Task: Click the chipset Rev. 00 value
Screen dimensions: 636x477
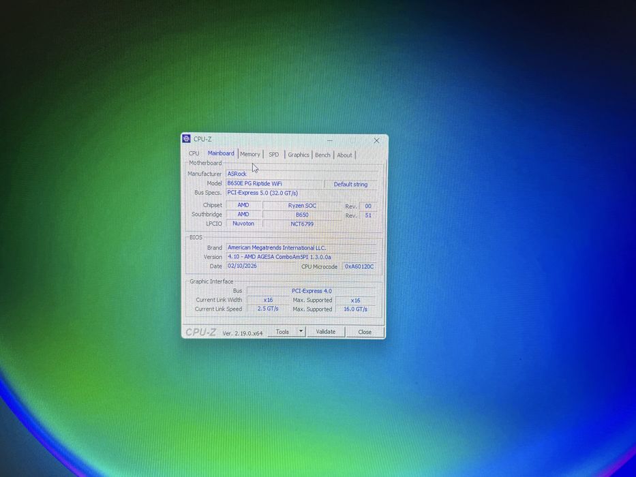Action: (x=368, y=206)
